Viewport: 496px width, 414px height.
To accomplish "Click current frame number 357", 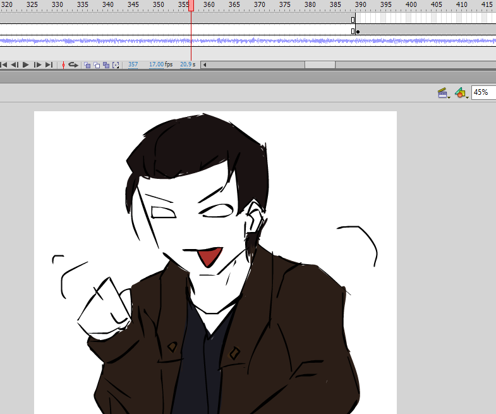I will 133,64.
